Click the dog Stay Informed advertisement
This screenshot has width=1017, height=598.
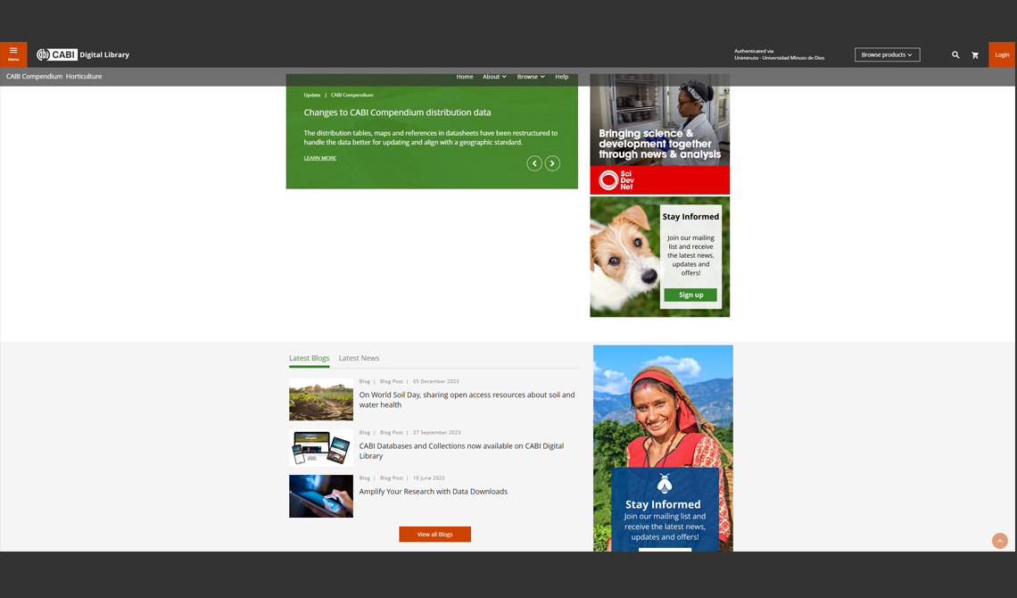coord(659,257)
